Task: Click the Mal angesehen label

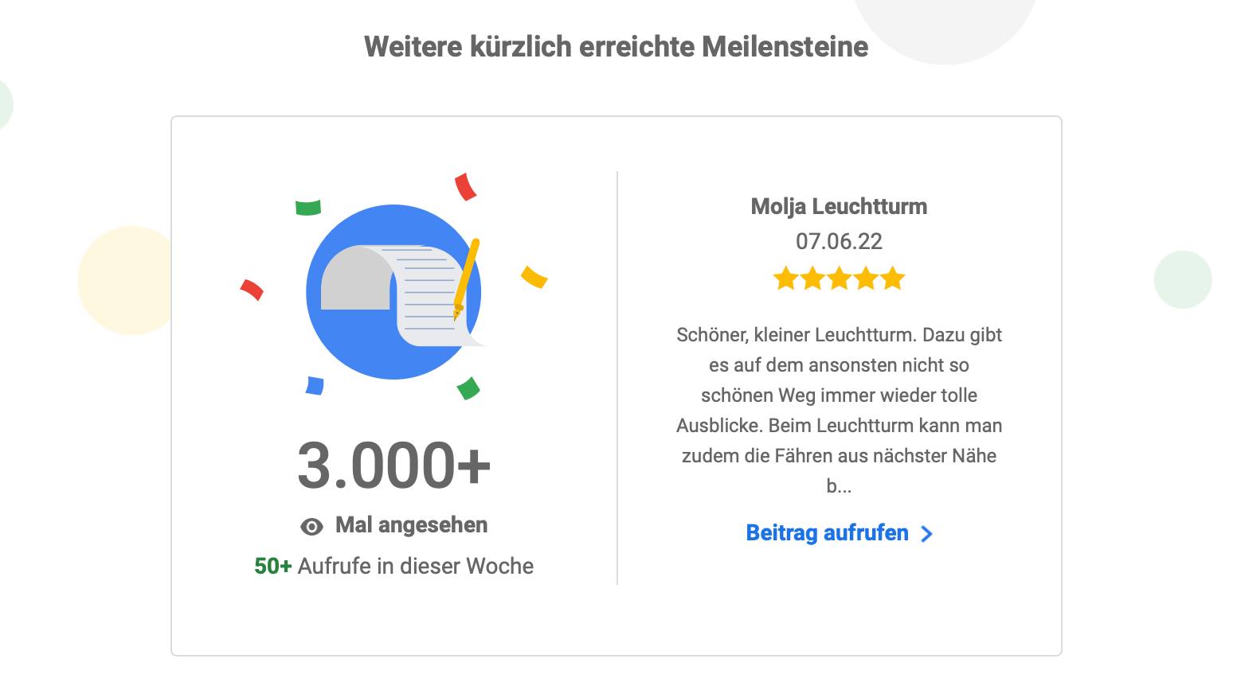Action: [411, 525]
